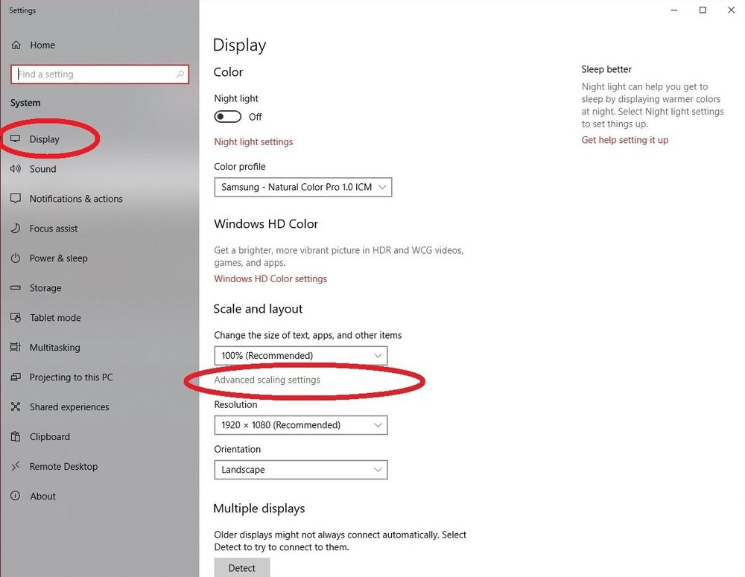This screenshot has height=577, width=745.
Task: Select Multitasking in the sidebar
Action: pos(54,348)
